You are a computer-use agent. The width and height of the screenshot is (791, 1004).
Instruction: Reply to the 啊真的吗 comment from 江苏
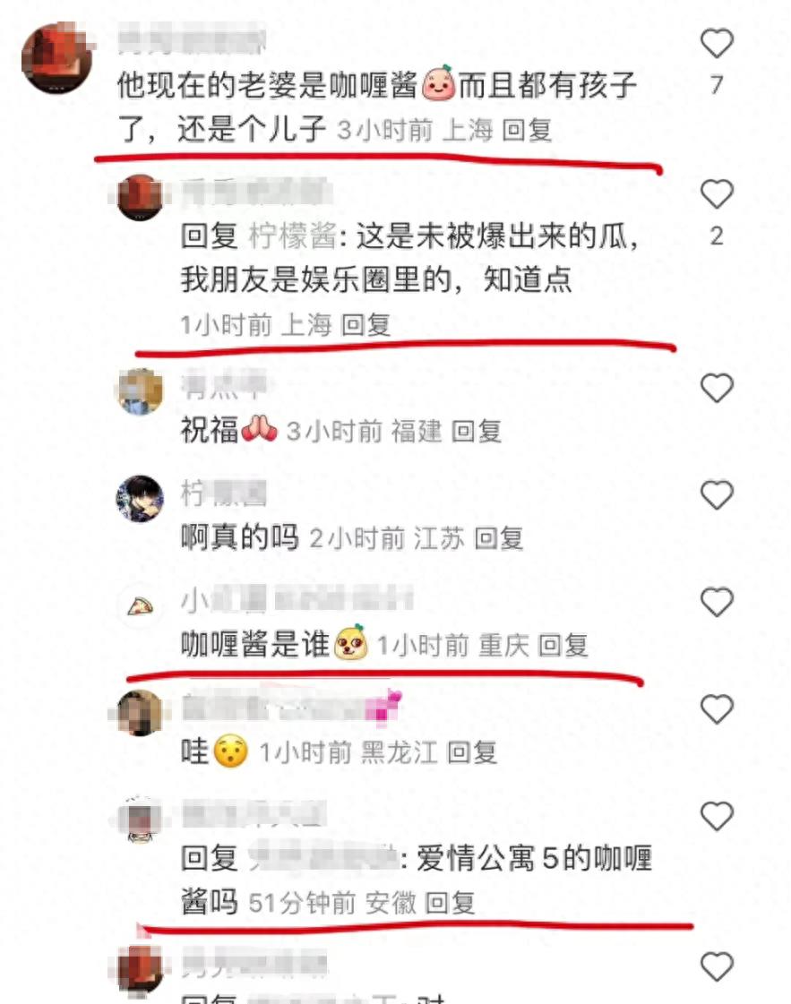click(499, 538)
